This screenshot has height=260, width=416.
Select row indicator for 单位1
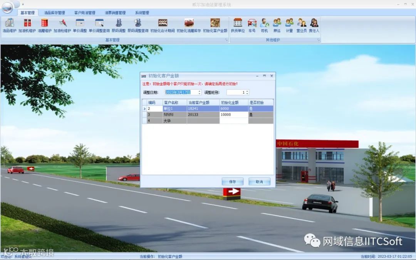pos(144,109)
